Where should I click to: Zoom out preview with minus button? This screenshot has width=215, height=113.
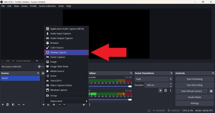(2, 61)
